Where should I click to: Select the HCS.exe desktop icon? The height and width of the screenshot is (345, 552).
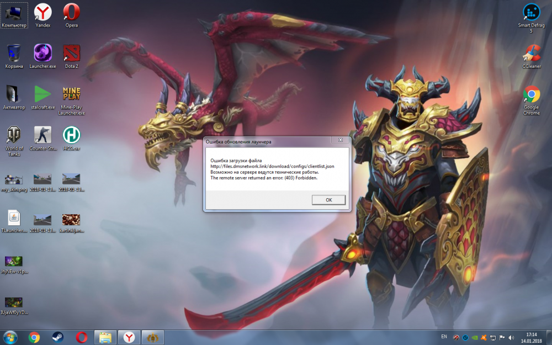coord(71,135)
